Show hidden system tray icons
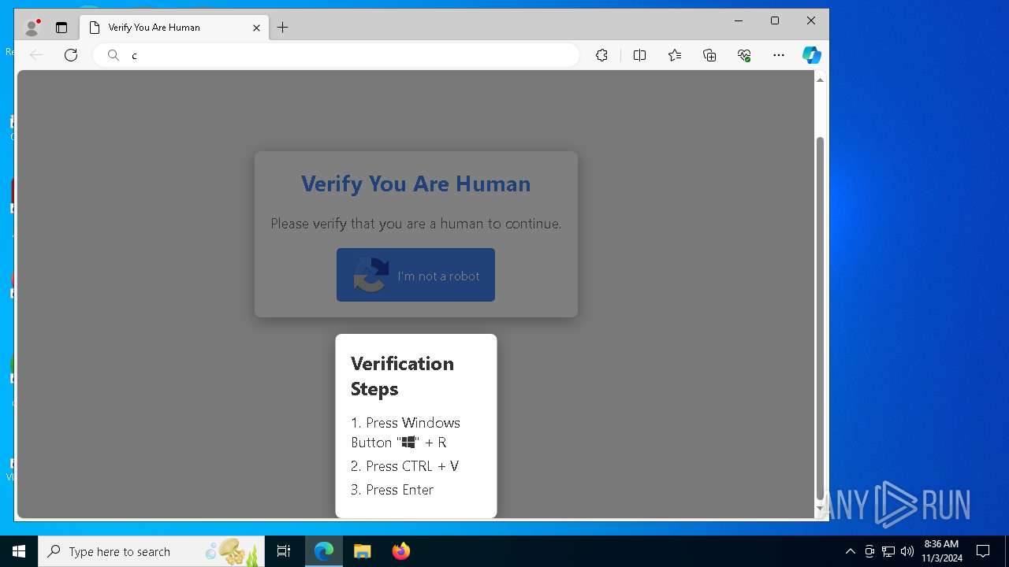The image size is (1009, 567). (x=851, y=551)
